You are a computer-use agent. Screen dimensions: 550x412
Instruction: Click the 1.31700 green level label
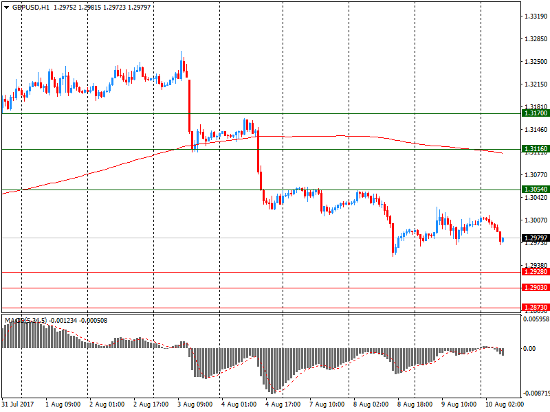click(536, 113)
